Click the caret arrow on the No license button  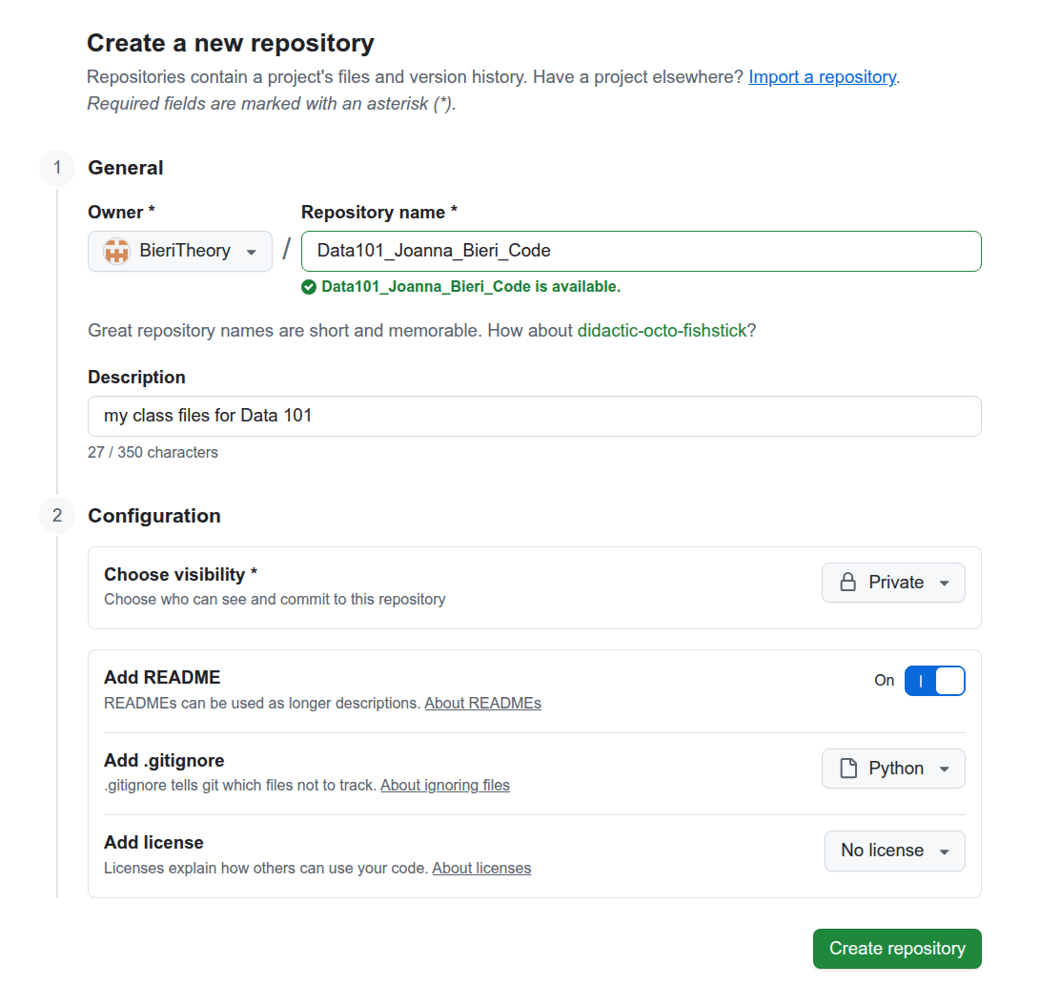pyautogui.click(x=945, y=851)
